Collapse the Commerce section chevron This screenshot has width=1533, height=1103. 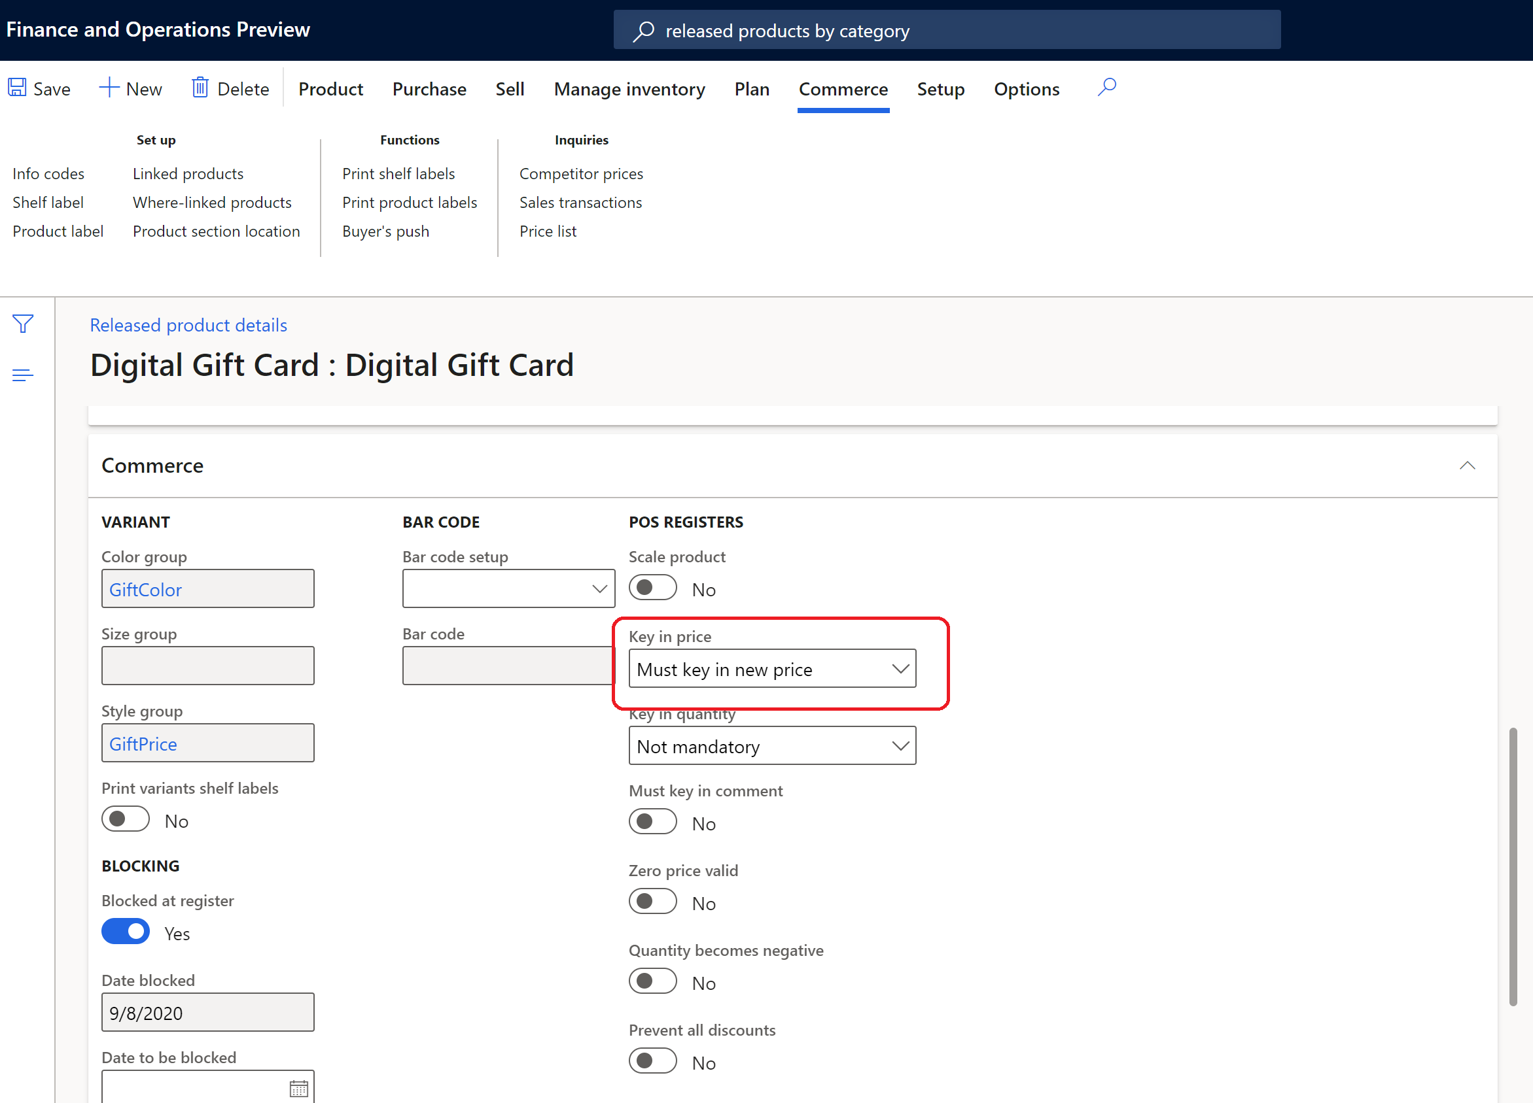tap(1468, 466)
